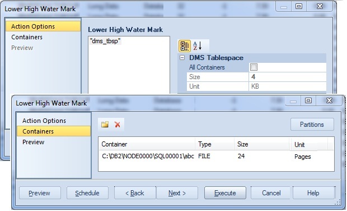The width and height of the screenshot is (347, 211).
Task: Select Action Options in the front dialog
Action: click(44, 121)
